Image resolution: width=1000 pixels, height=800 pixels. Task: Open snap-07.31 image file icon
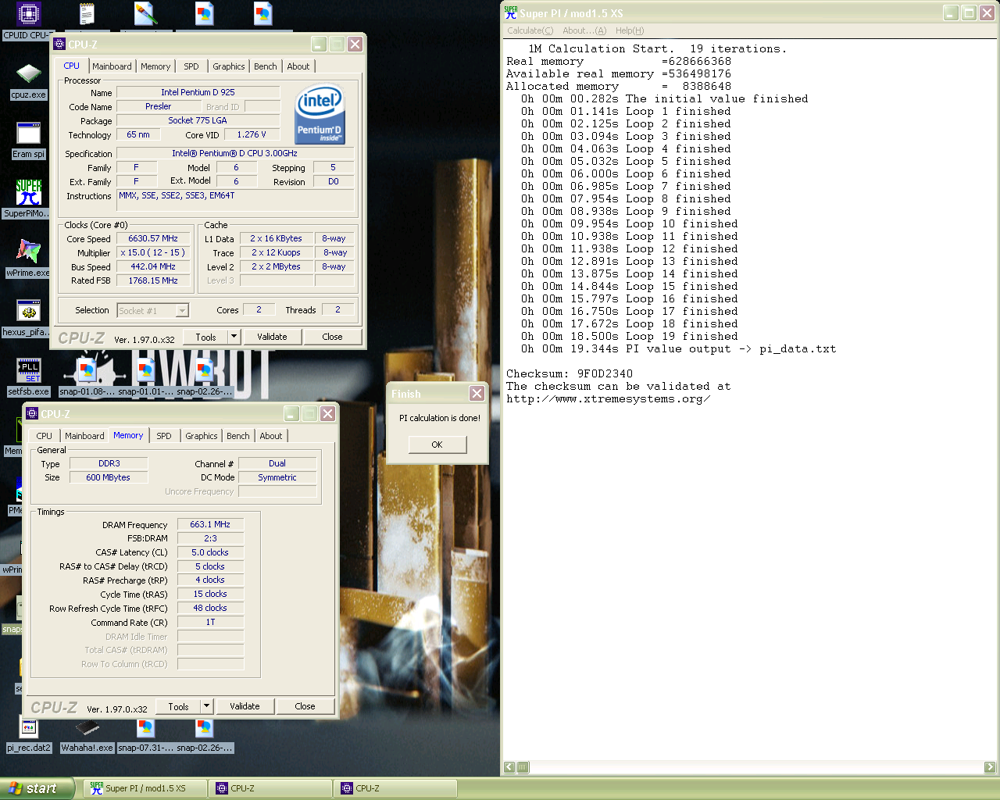pyautogui.click(x=145, y=735)
